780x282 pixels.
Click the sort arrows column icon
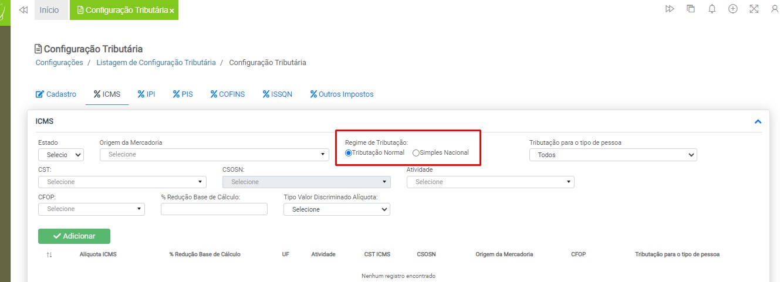49,254
